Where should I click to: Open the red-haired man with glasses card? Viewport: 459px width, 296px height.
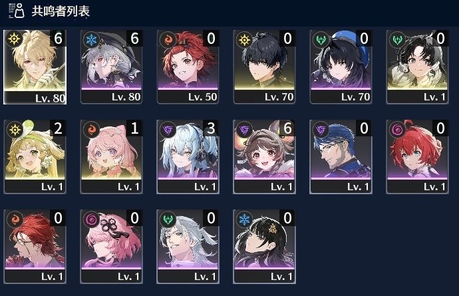click(35, 247)
